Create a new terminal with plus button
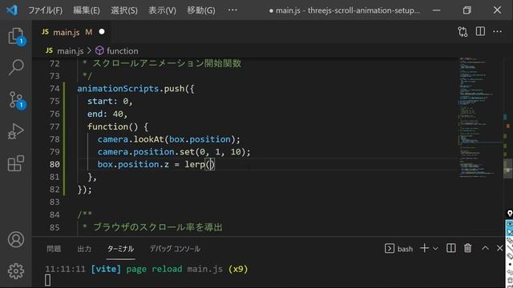This screenshot has width=513, height=288. coord(424,248)
